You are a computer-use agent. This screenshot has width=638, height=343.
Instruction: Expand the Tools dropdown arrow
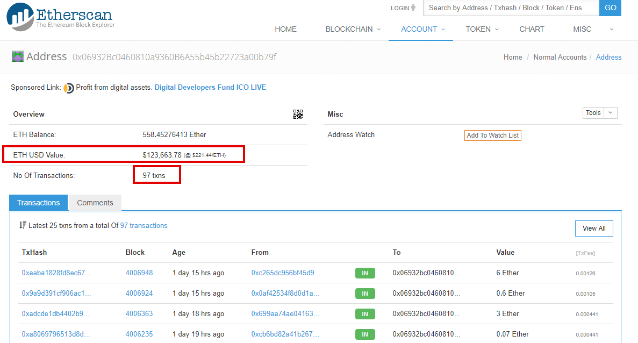coord(611,113)
